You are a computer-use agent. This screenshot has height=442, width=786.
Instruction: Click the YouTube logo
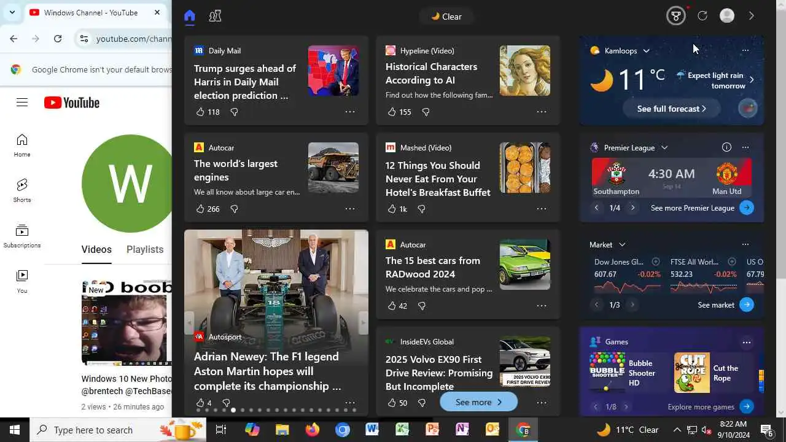[72, 103]
